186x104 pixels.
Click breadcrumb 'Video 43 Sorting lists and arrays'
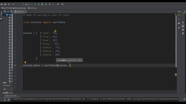click(13, 8)
